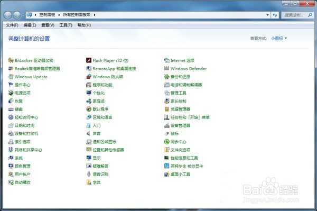Click the 英特尔® 核芯显卡 icon
The height and width of the screenshot is (211, 317).
point(166,166)
